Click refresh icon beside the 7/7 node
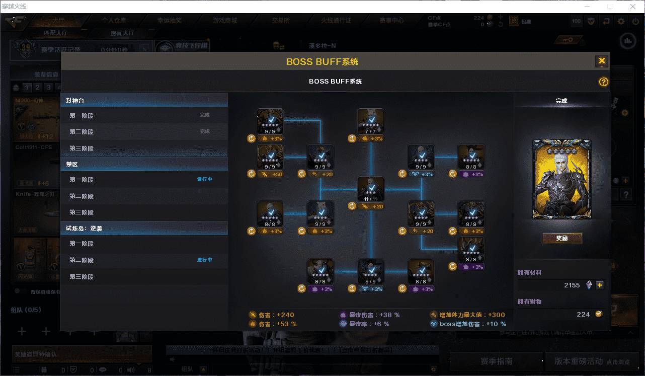645x376 pixels. click(x=352, y=138)
